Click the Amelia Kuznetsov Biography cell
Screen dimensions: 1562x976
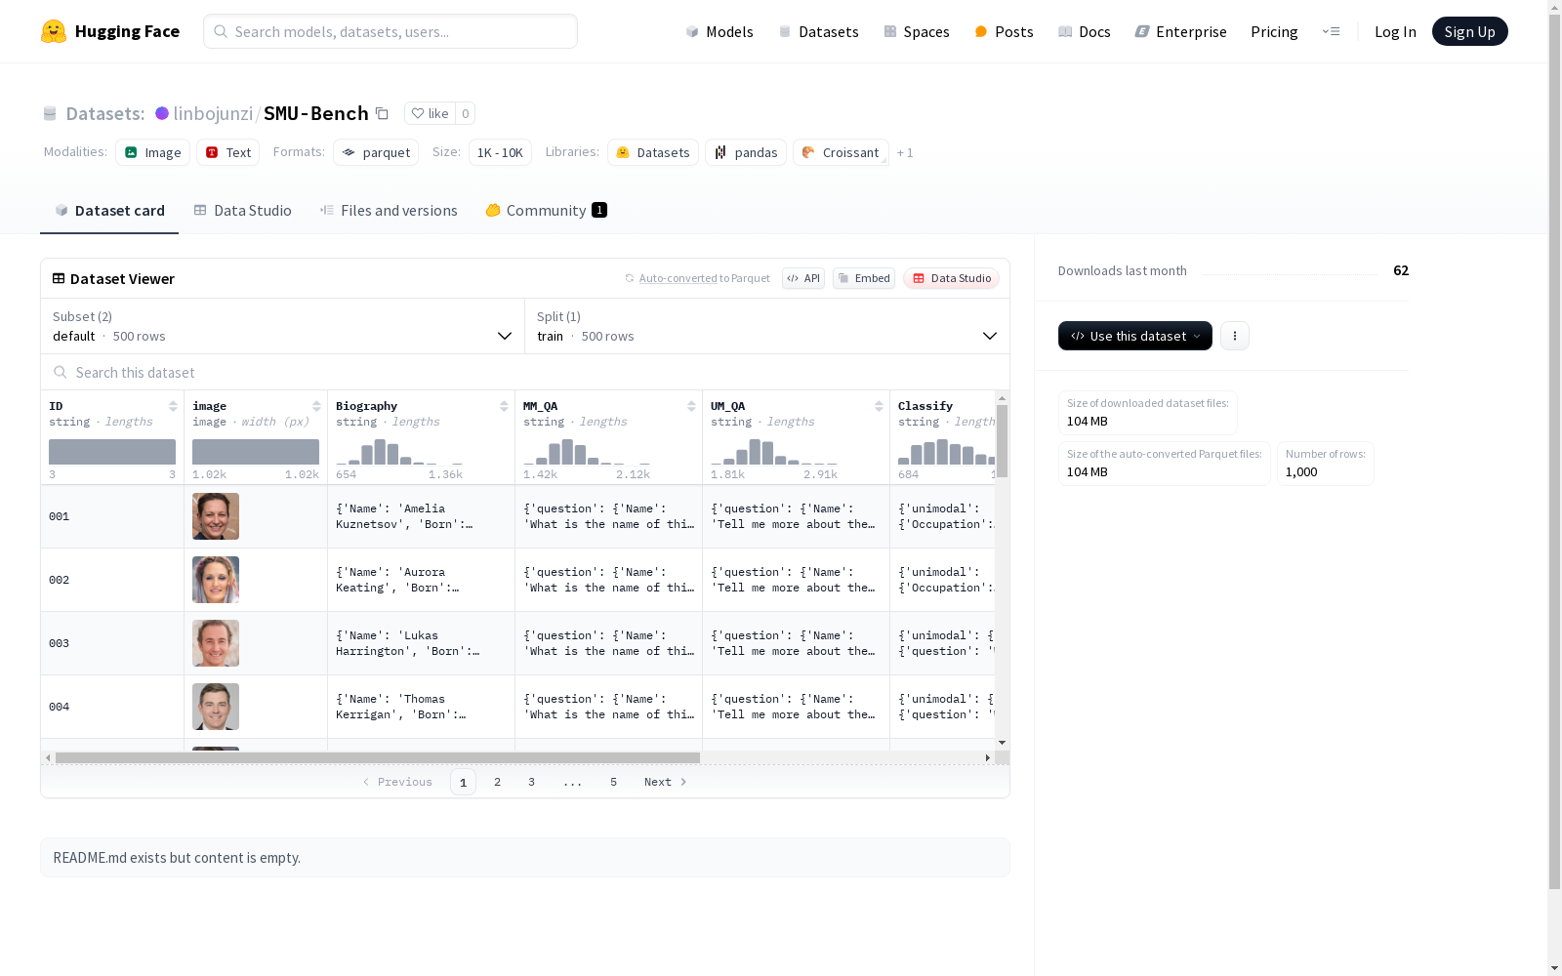(421, 516)
